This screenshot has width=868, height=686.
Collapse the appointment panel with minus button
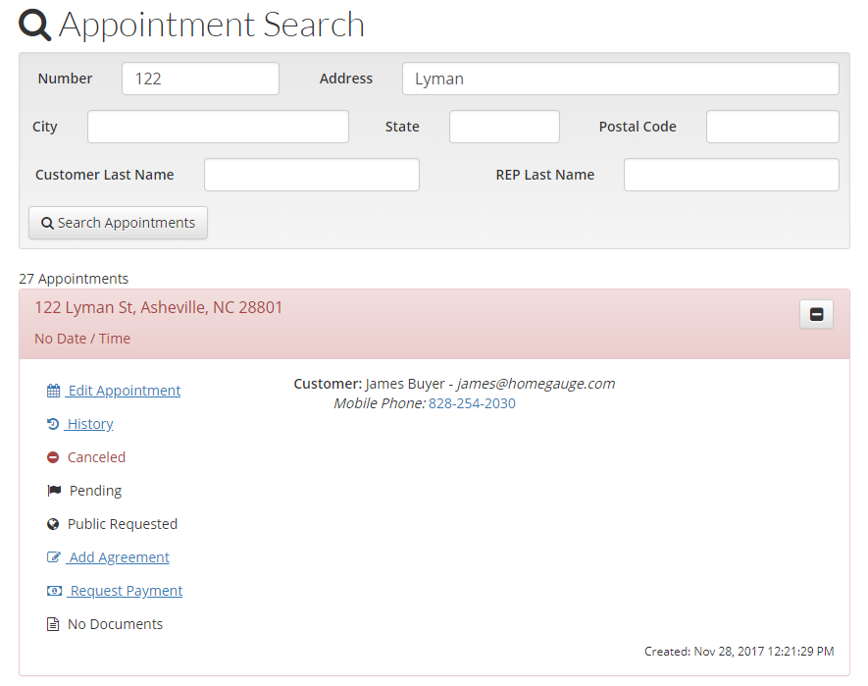816,314
